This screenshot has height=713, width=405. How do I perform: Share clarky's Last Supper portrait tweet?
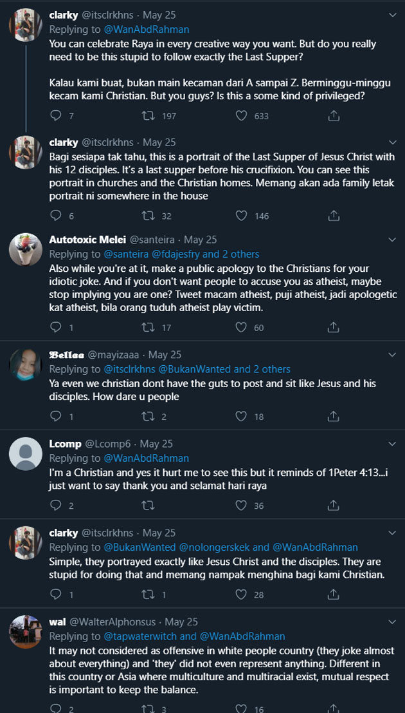coord(334,216)
